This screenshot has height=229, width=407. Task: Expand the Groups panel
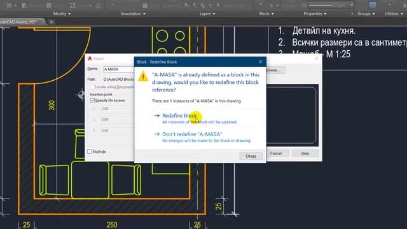point(366,14)
